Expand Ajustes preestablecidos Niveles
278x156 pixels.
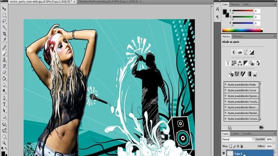(226, 84)
